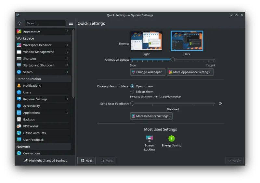Expand the Regional Settings chevron
Image resolution: width=260 pixels, height=183 pixels.
pyautogui.click(x=67, y=99)
